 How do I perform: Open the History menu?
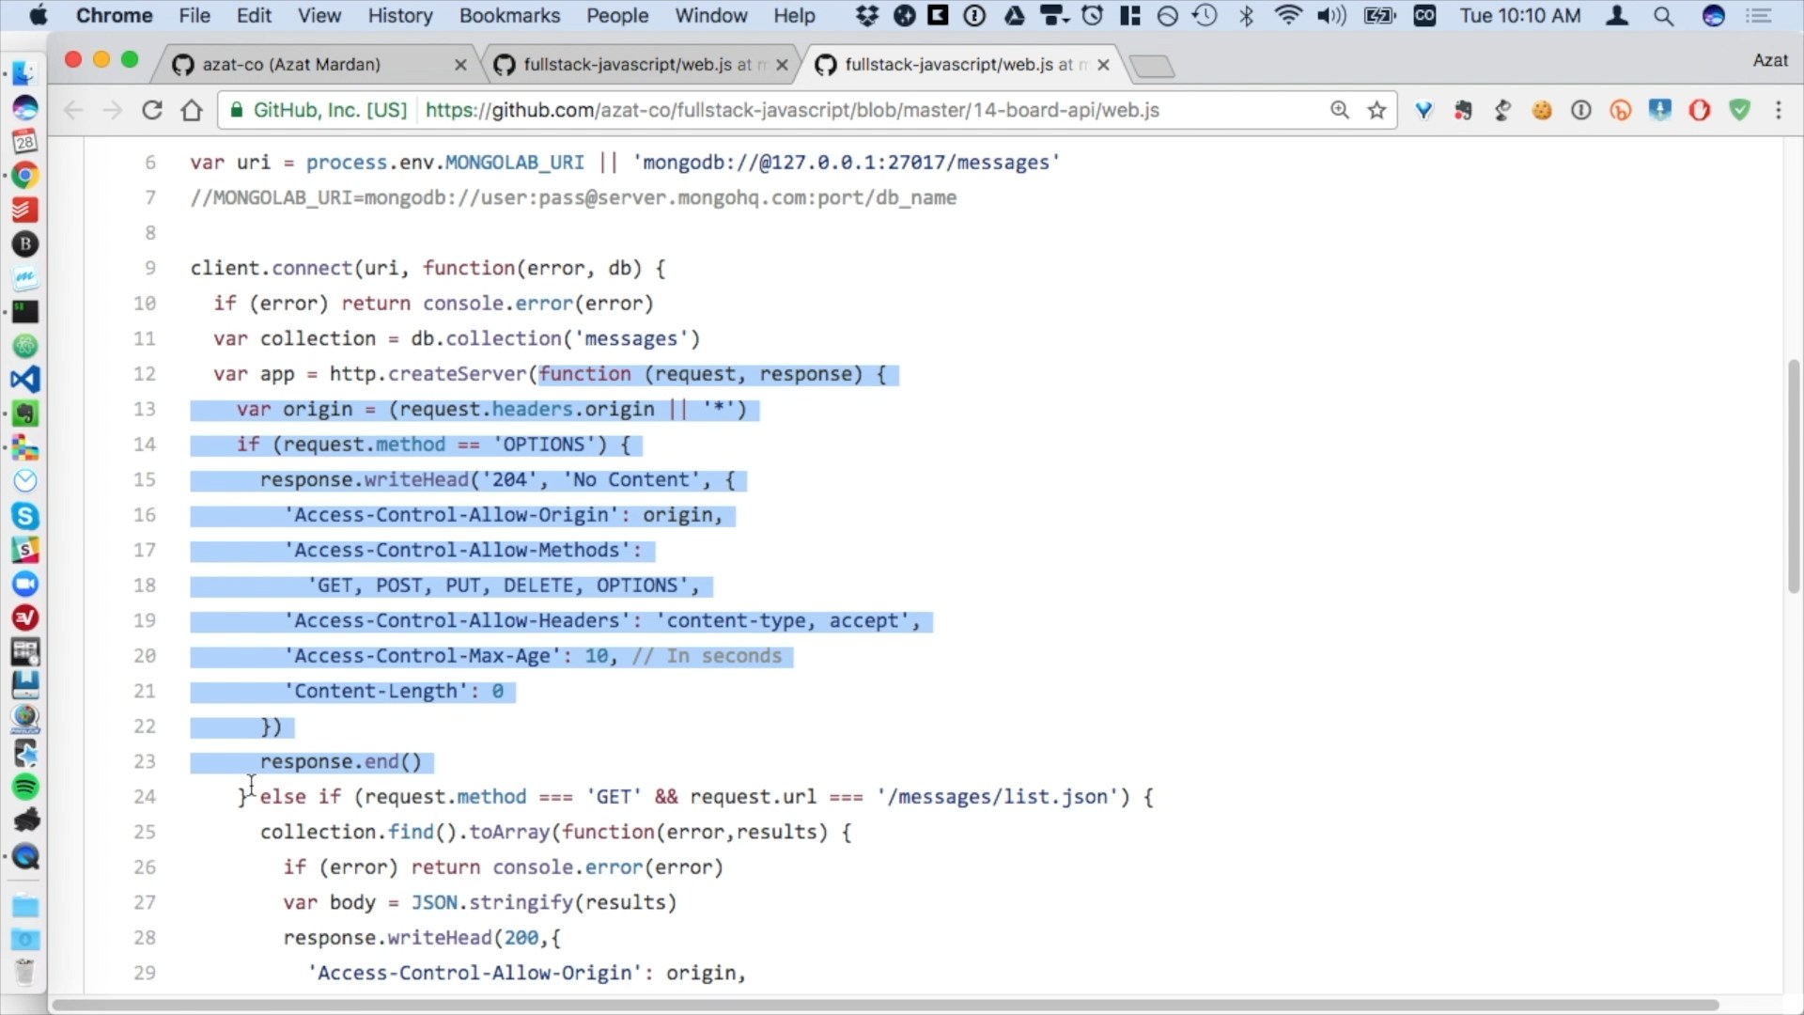[400, 16]
